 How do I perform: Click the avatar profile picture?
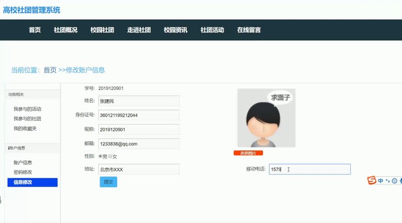pyautogui.click(x=266, y=118)
